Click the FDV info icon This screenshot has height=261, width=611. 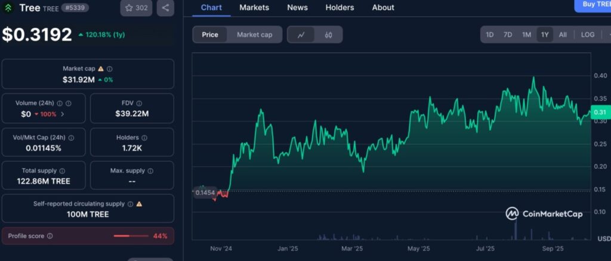pos(139,103)
